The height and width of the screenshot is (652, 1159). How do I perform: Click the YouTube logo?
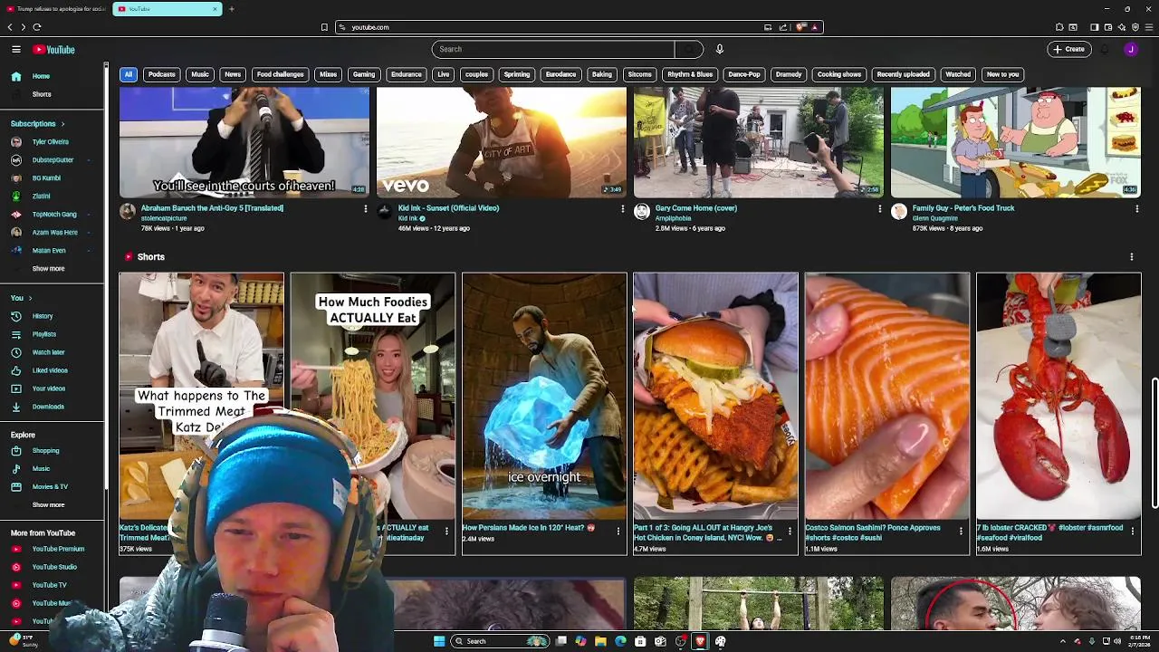tap(53, 50)
